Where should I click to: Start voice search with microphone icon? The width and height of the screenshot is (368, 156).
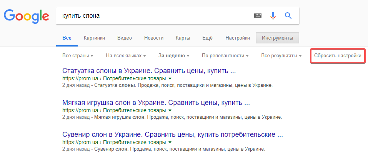(273, 16)
